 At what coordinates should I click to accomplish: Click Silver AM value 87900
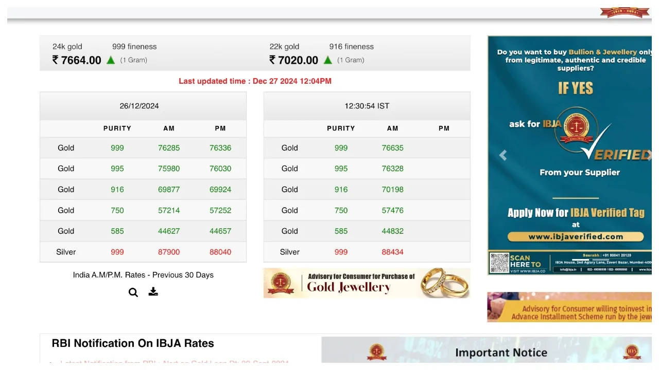[169, 252]
